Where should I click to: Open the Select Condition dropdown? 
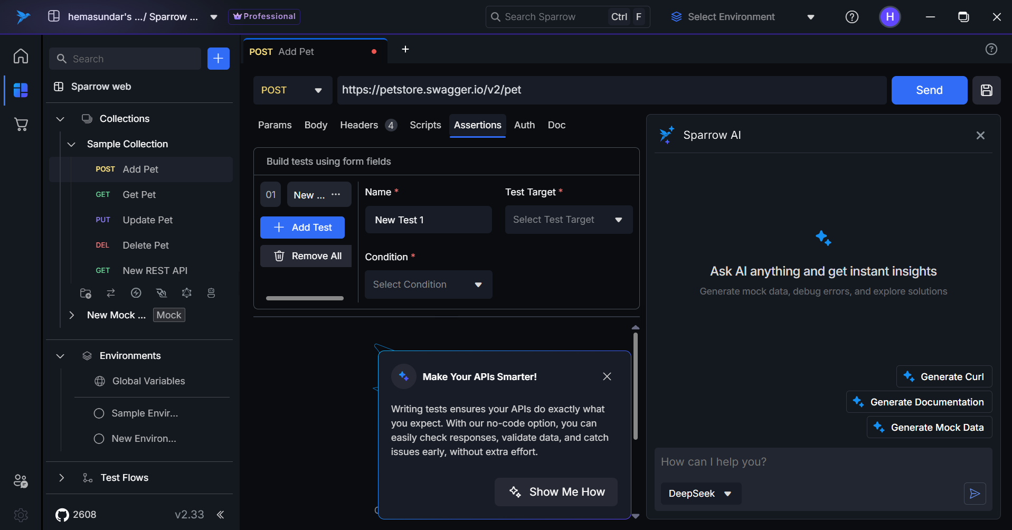point(428,285)
